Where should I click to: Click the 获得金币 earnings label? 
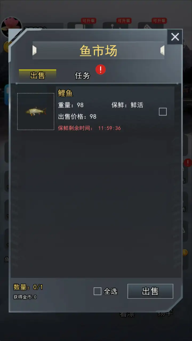coord(25,297)
